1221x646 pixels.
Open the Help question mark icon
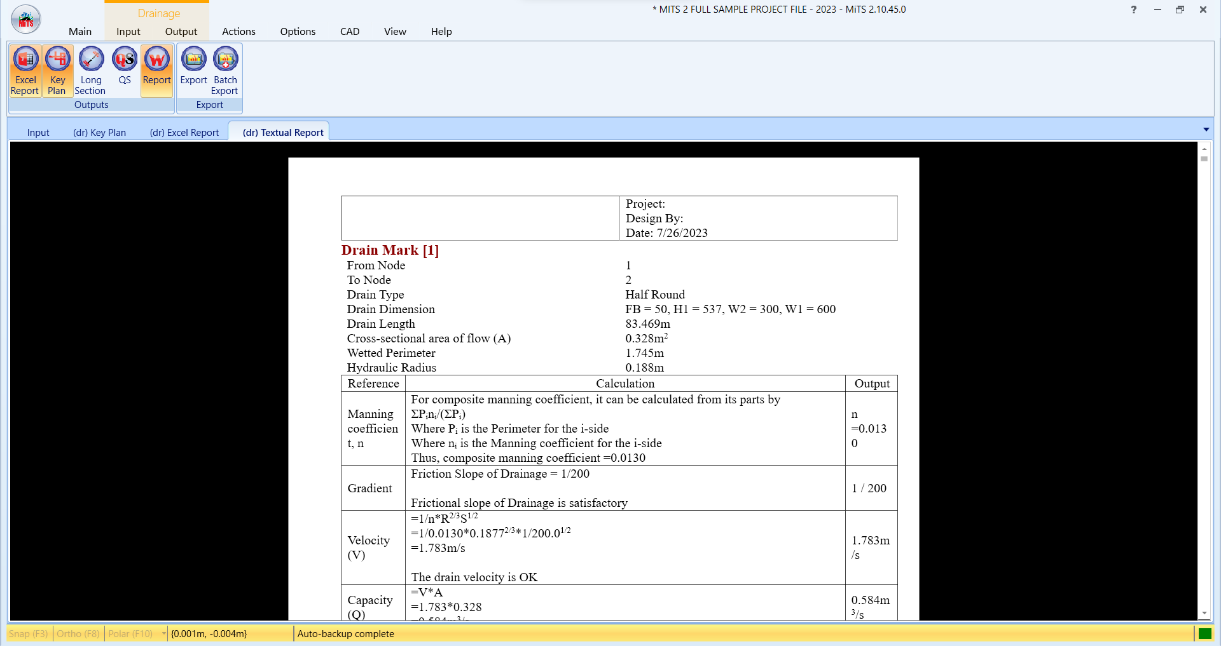1134,10
